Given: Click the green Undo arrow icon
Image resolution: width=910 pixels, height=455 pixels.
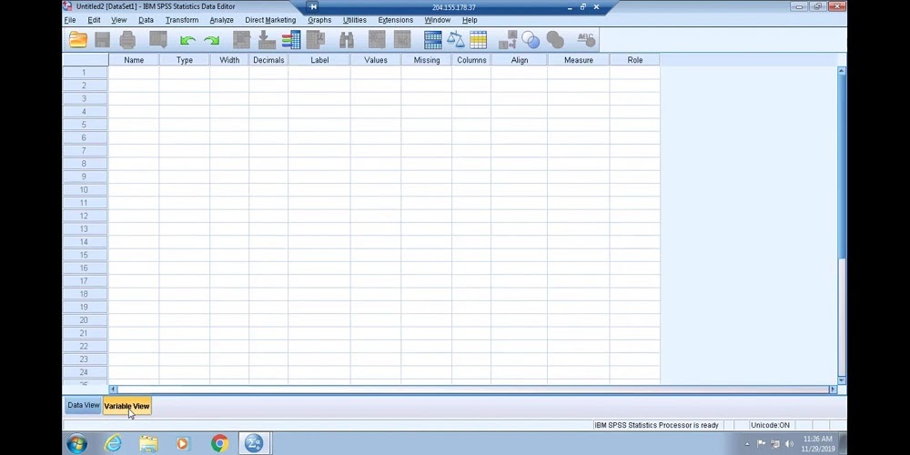Looking at the screenshot, I should coord(187,40).
